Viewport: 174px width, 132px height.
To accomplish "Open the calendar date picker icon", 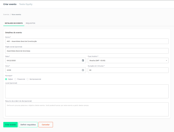I will click(x=83, y=61).
